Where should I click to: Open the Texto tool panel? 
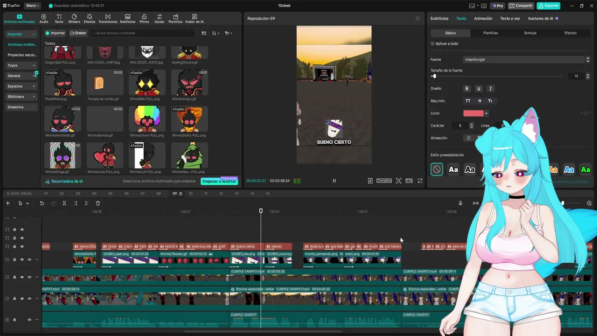coord(59,19)
